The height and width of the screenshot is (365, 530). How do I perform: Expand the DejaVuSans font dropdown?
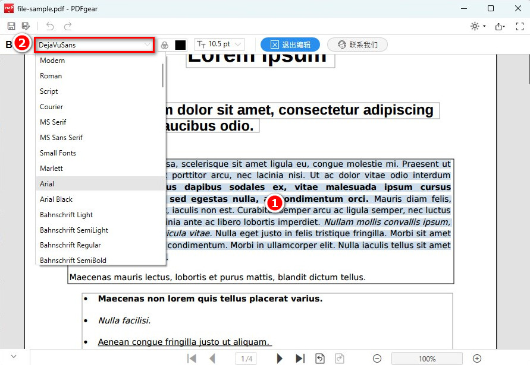tap(147, 45)
